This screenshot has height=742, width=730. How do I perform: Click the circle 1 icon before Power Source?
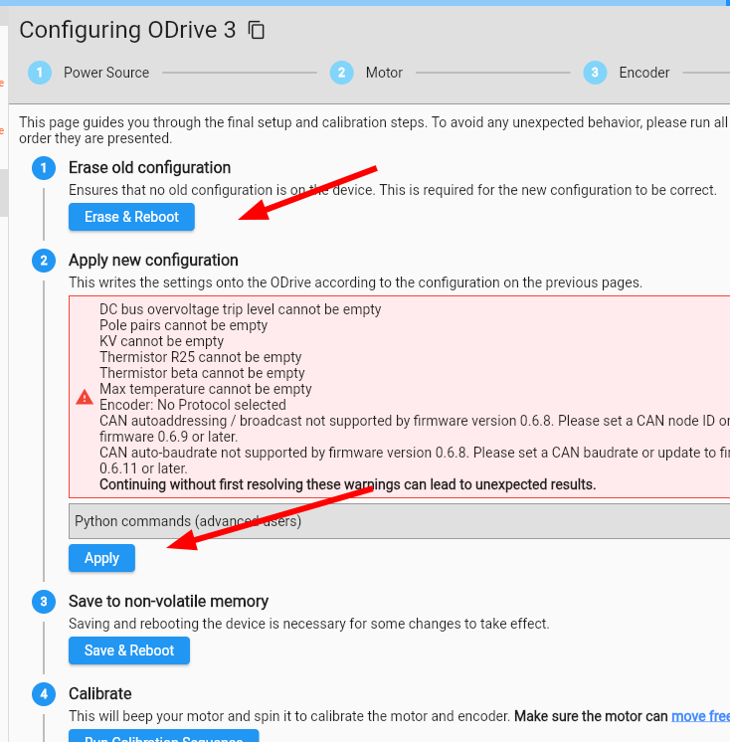coord(40,73)
